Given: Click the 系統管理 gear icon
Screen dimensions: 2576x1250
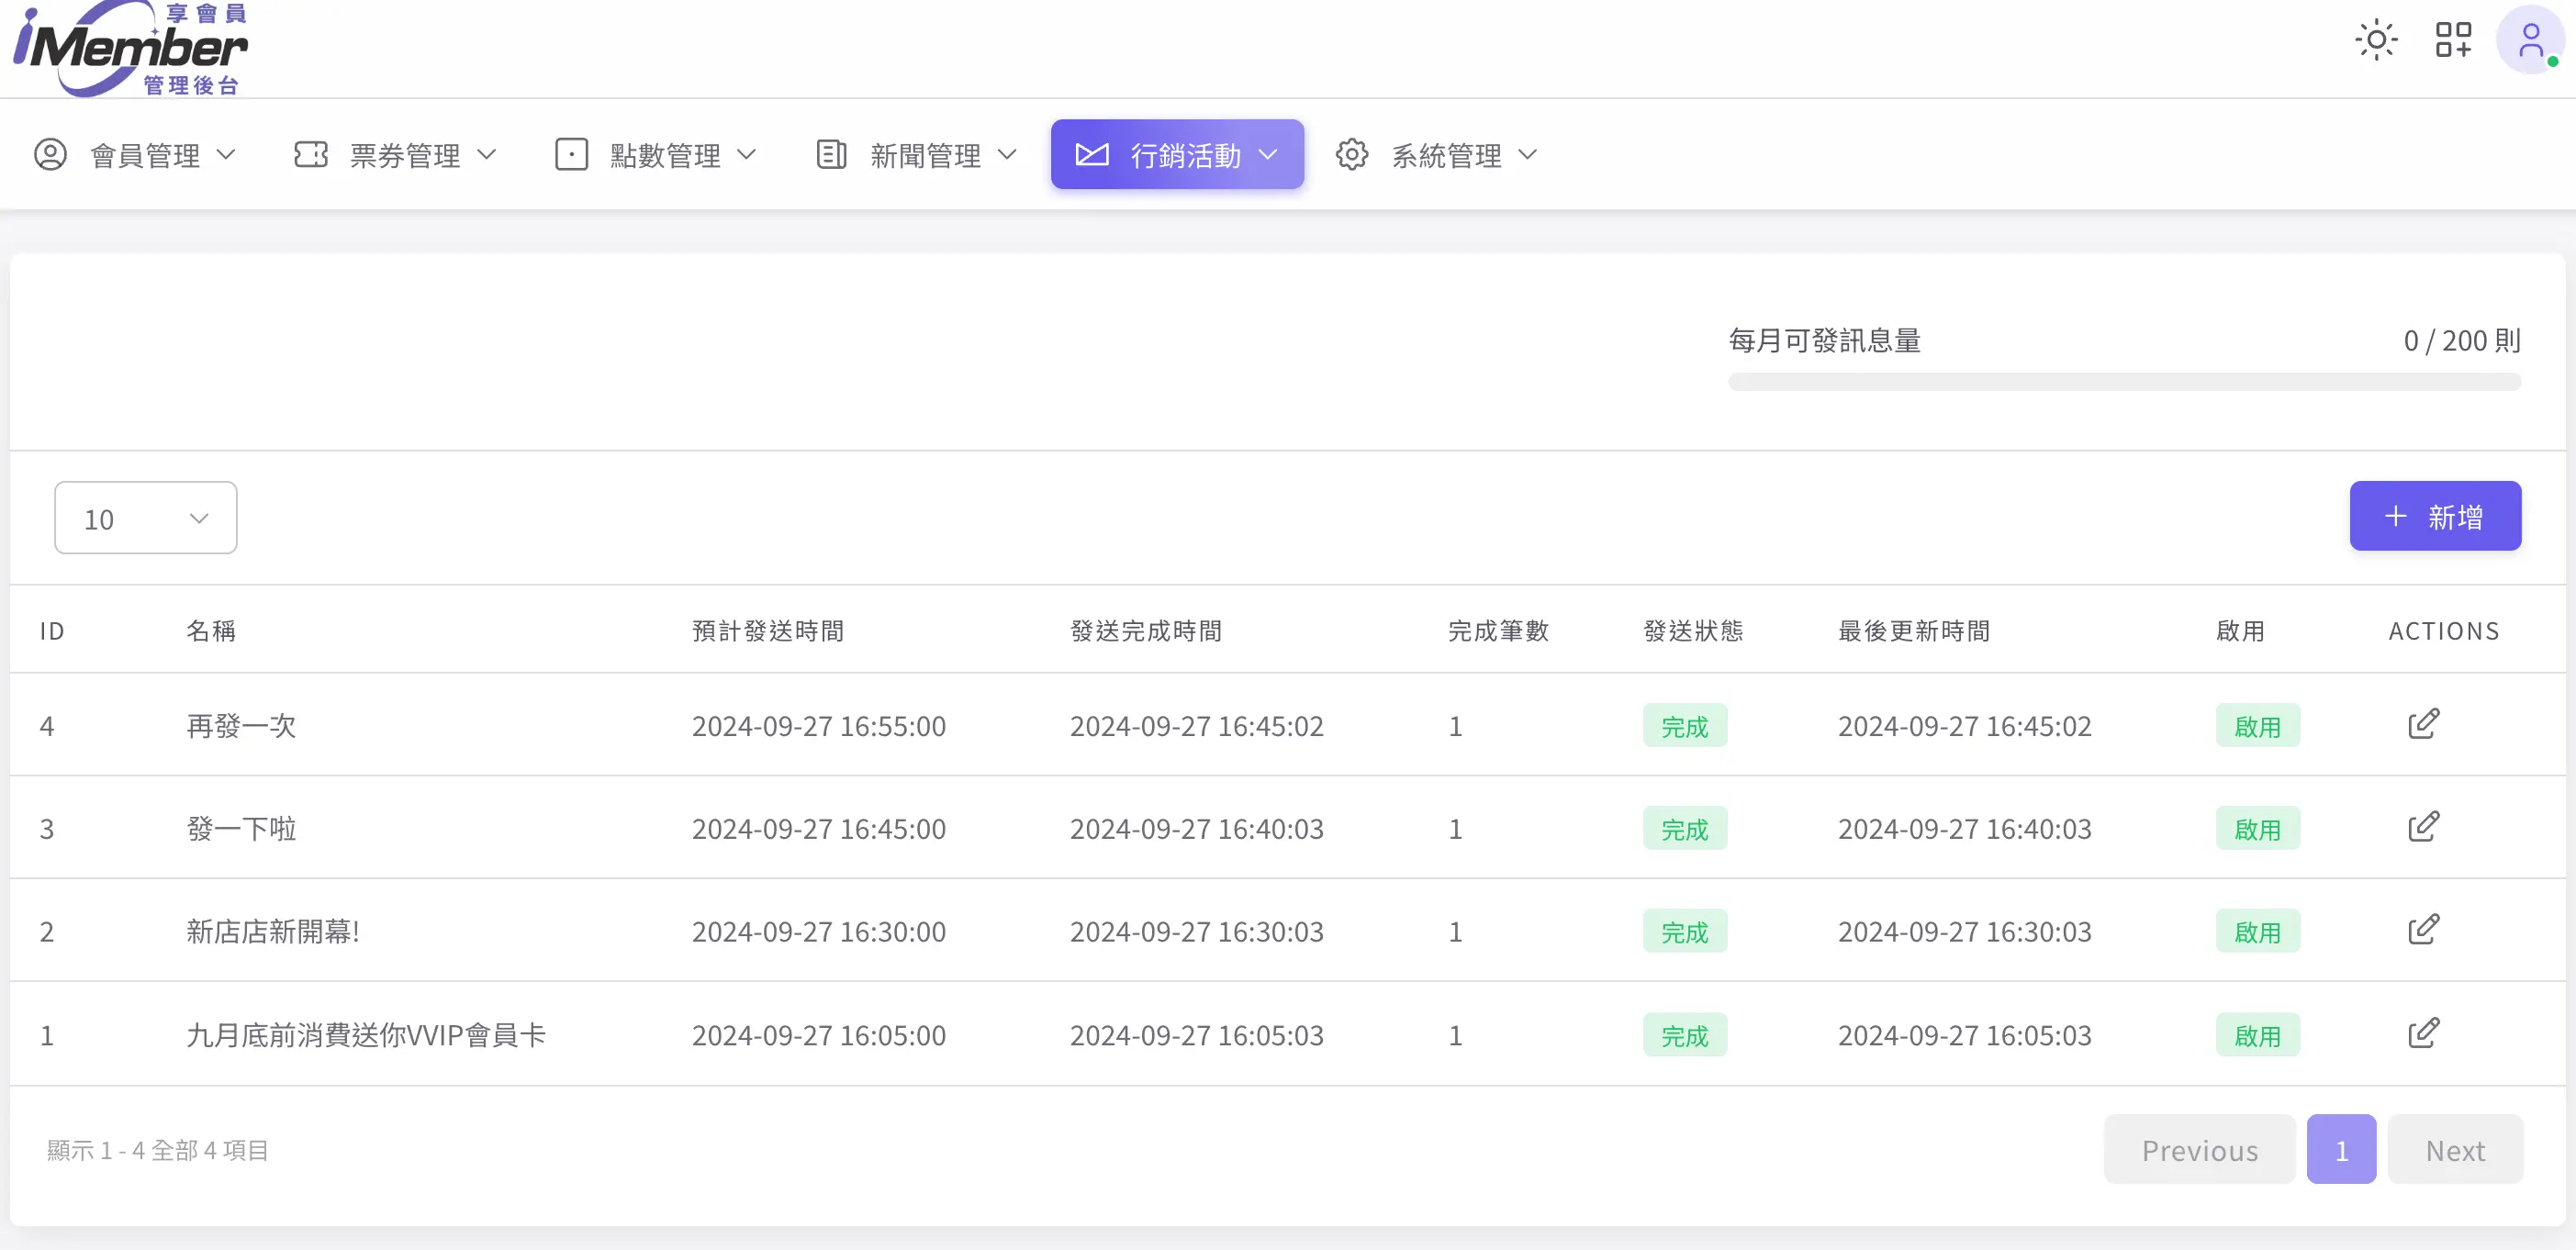Looking at the screenshot, I should pos(1352,154).
